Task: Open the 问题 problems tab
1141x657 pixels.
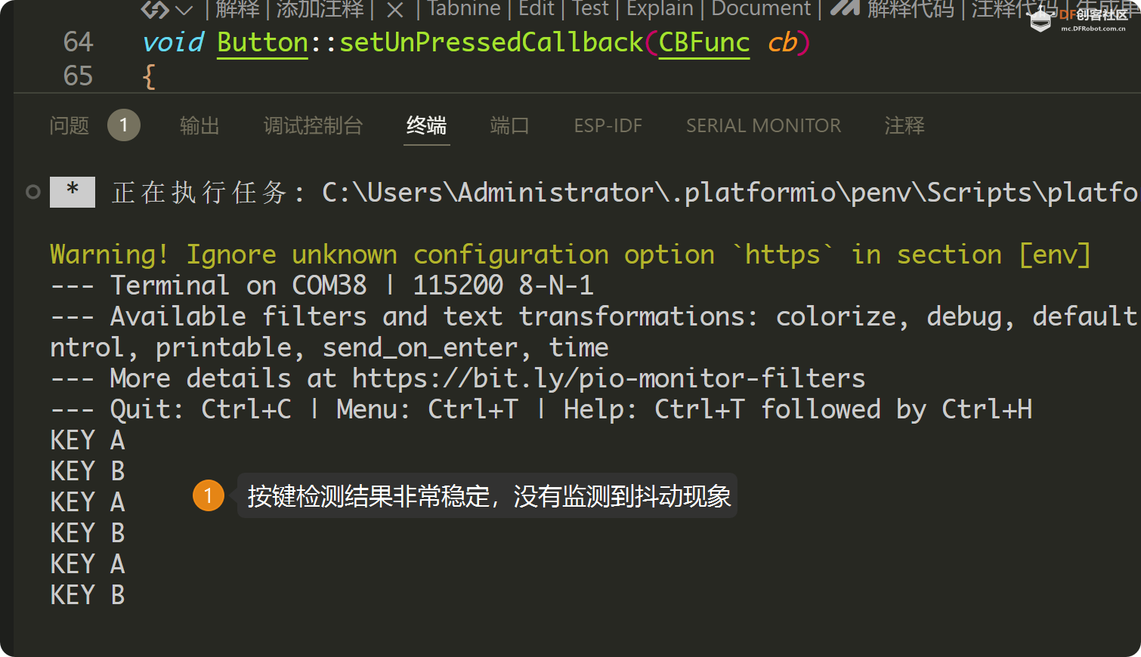Action: 70,125
